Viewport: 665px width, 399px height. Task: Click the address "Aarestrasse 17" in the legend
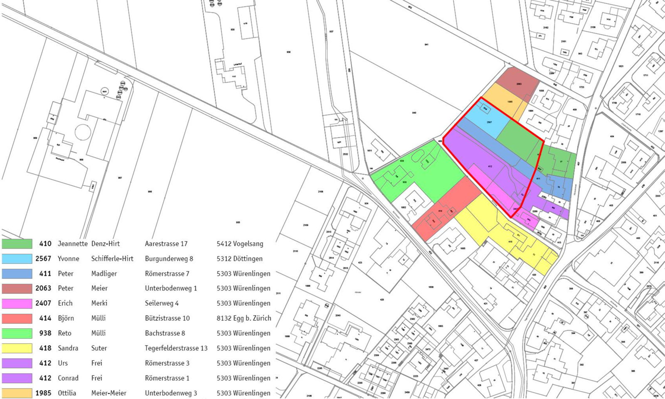pyautogui.click(x=166, y=244)
